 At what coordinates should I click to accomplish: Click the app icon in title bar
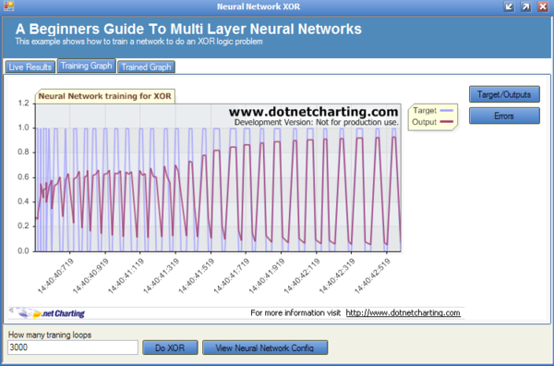pyautogui.click(x=9, y=6)
